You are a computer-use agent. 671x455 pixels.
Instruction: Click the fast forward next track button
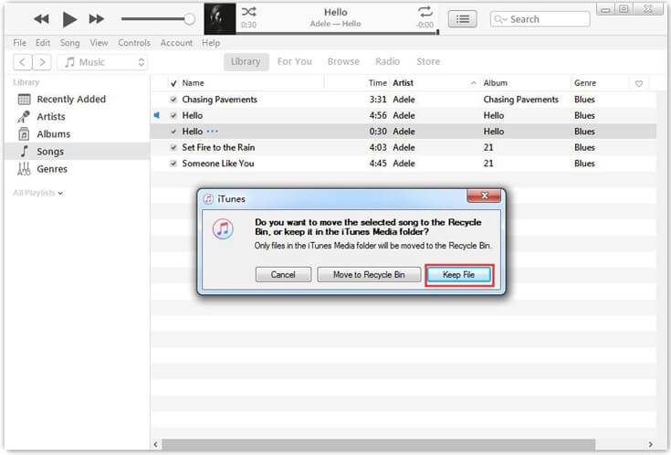point(96,19)
